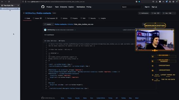
Task: Click the Pricing footer link
Action: pyautogui.click(x=110, y=98)
